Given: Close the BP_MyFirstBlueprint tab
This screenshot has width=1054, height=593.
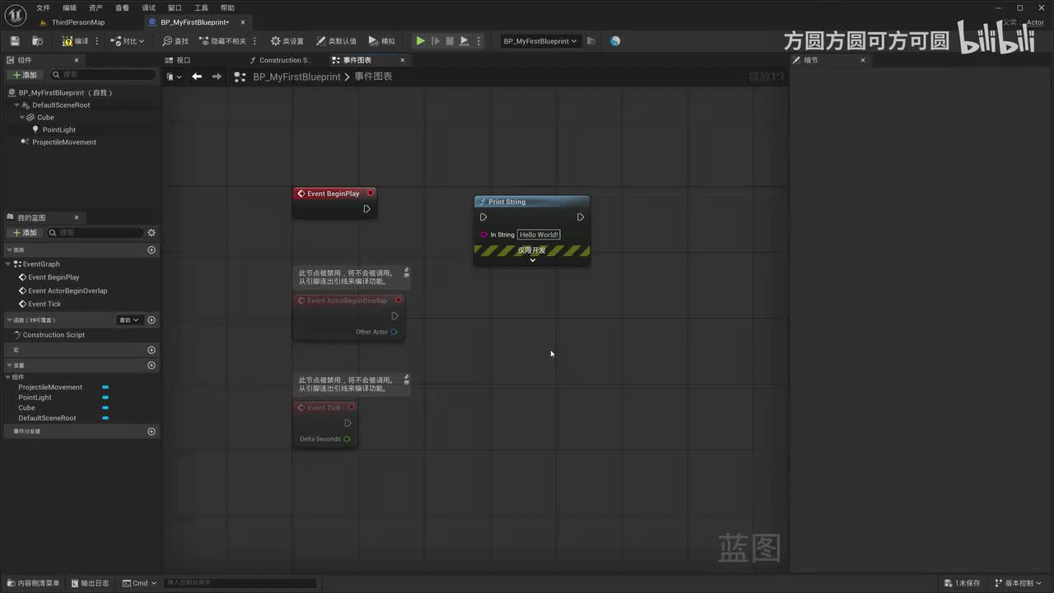Looking at the screenshot, I should coord(243,22).
